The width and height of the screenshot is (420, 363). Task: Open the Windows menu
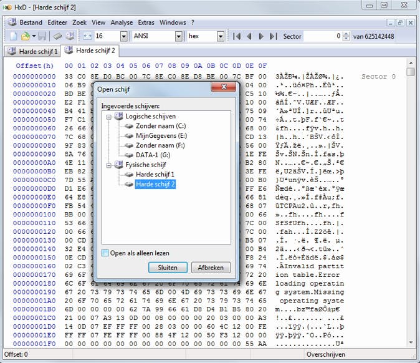pyautogui.click(x=173, y=22)
